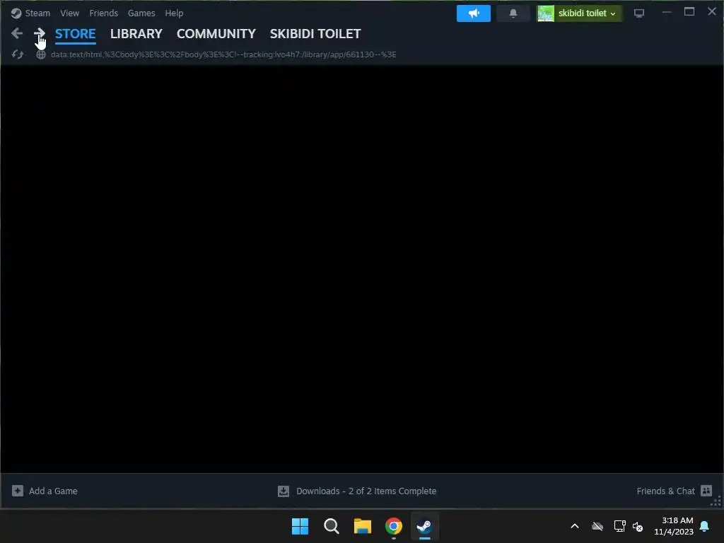Open the View menu

tap(69, 13)
